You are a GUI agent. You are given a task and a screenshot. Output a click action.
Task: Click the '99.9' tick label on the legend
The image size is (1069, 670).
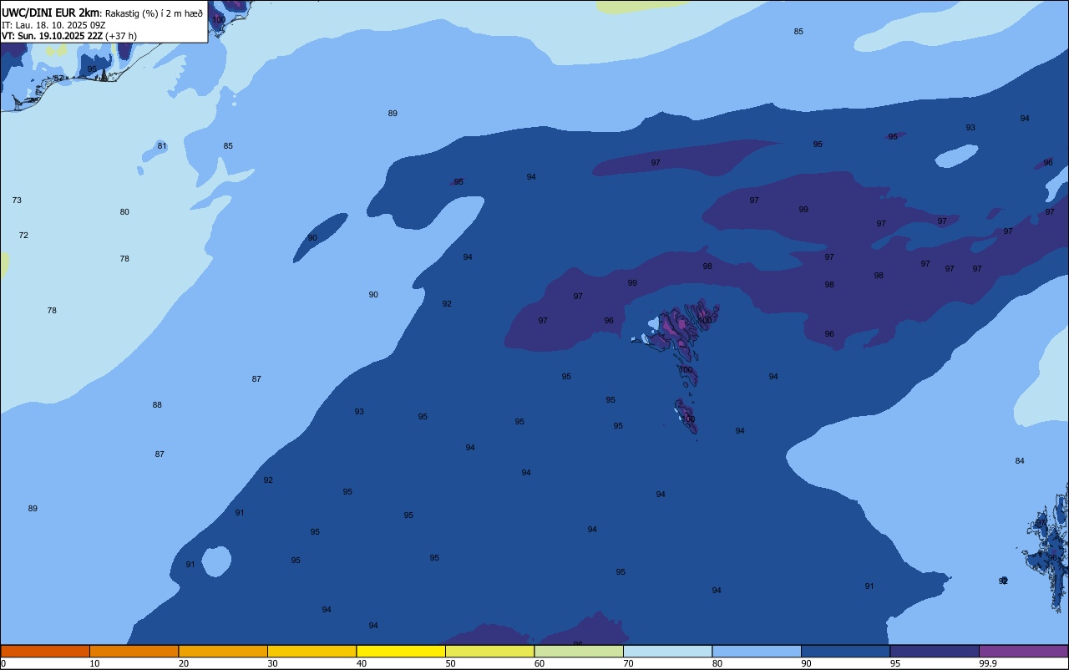click(987, 663)
